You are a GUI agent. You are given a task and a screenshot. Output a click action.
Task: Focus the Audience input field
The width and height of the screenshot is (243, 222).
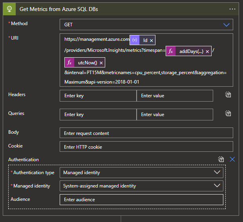tap(141, 200)
